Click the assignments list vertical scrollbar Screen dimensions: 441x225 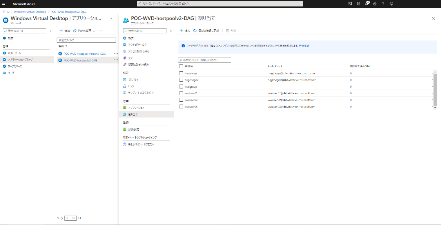pos(435,90)
